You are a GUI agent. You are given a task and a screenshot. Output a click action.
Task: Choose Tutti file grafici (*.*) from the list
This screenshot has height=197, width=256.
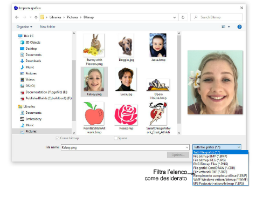220,152
